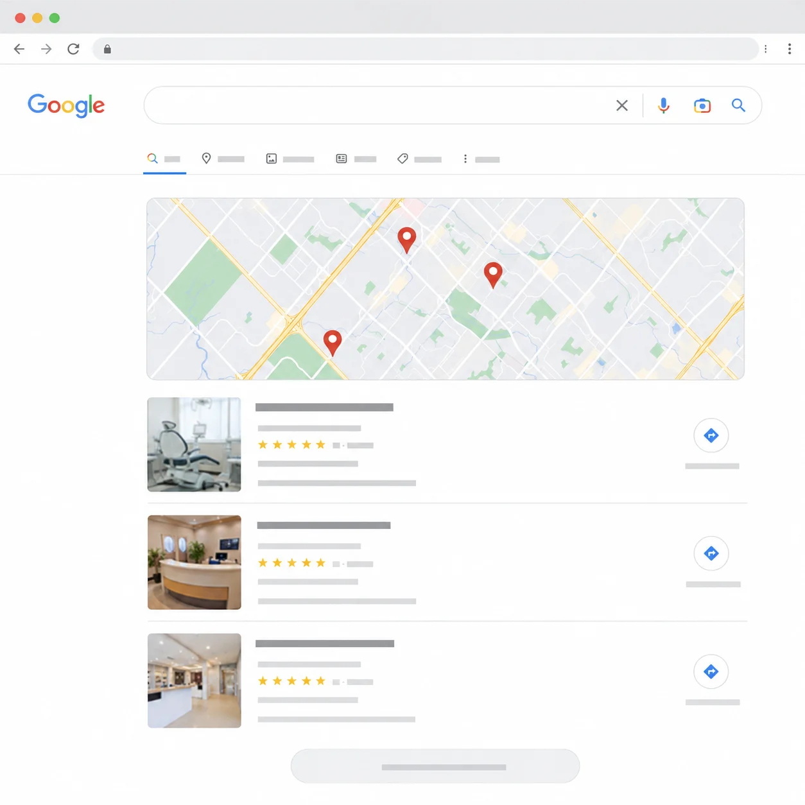The width and height of the screenshot is (805, 805).
Task: Click the small dotted extension icon beside address bar
Action: [x=766, y=49]
